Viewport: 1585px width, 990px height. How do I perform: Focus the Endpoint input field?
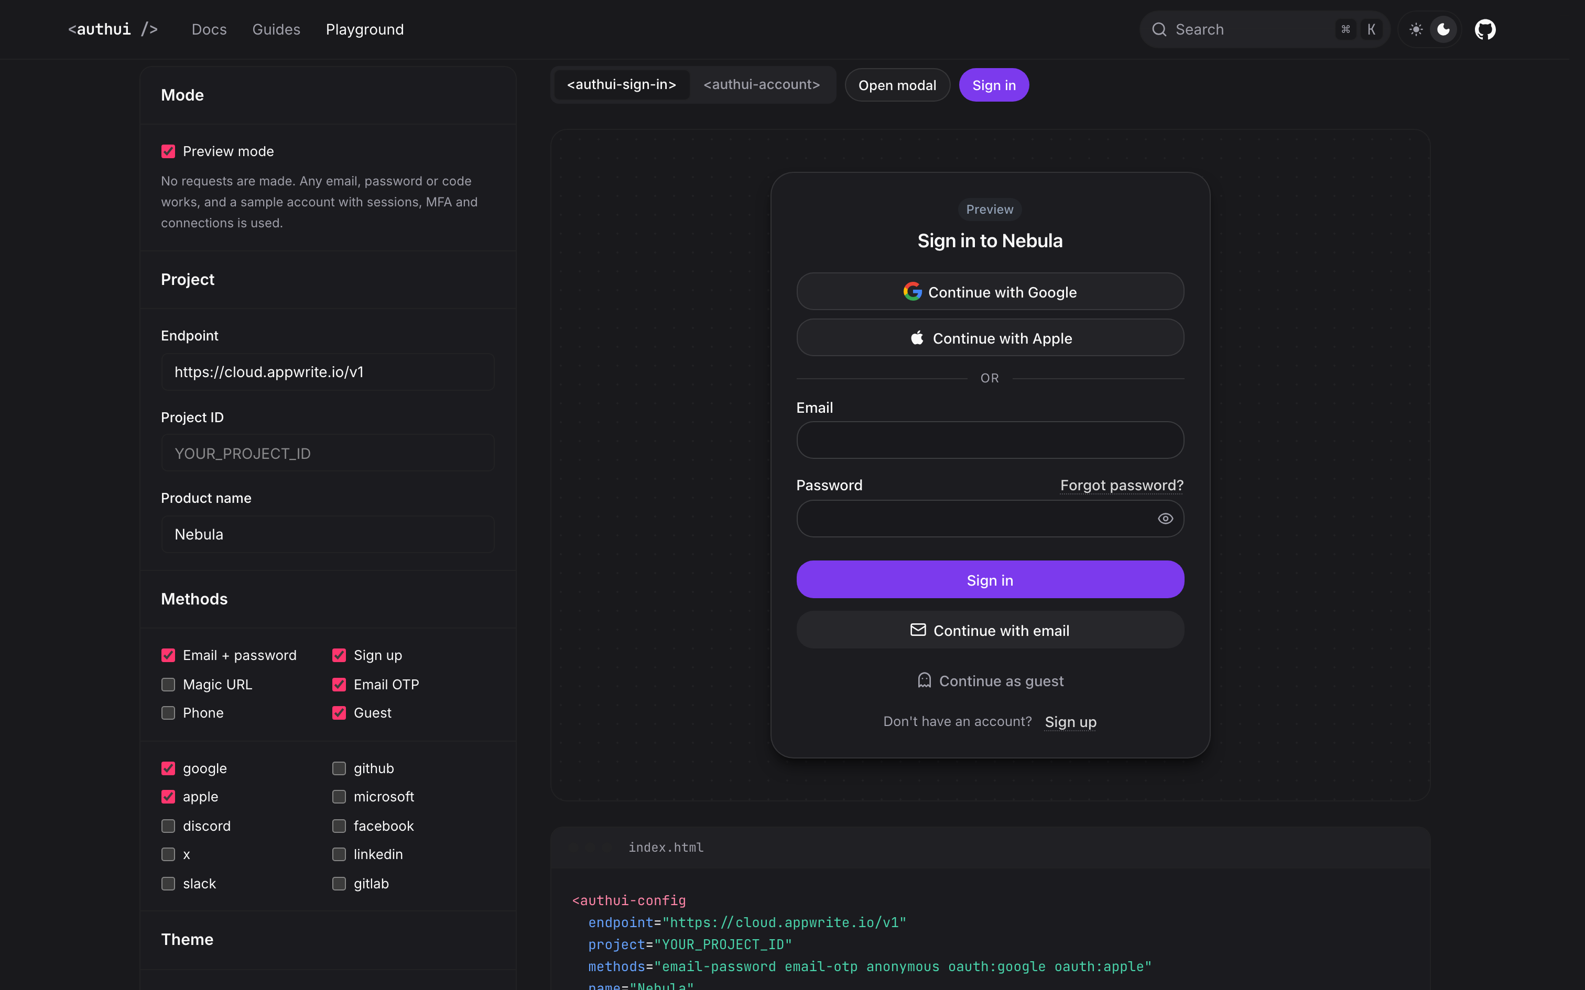[328, 372]
